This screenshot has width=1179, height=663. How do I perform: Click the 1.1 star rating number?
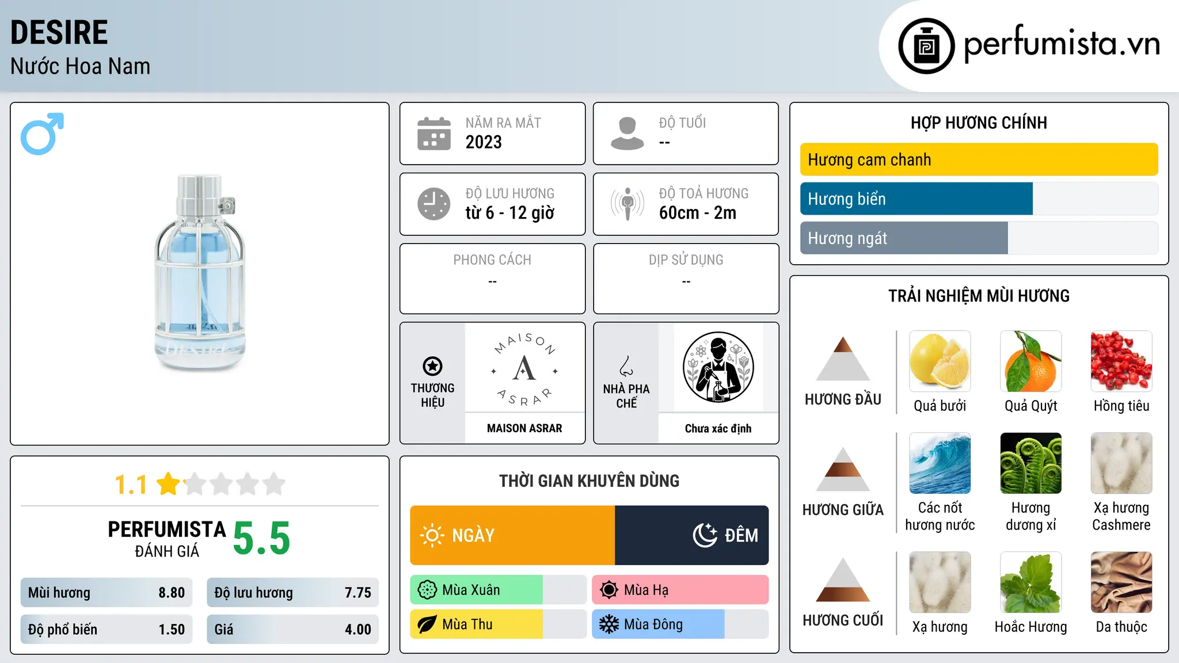pos(131,485)
